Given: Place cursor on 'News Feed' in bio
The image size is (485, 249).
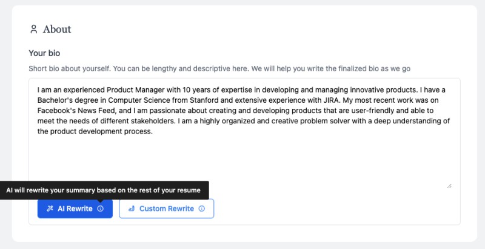Looking at the screenshot, I should (x=102, y=111).
